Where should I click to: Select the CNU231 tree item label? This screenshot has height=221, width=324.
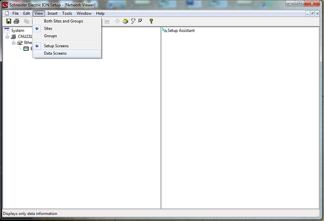25,37
